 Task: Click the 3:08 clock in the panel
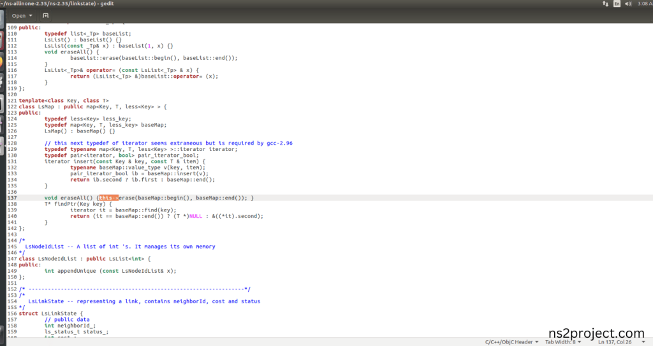(x=645, y=4)
